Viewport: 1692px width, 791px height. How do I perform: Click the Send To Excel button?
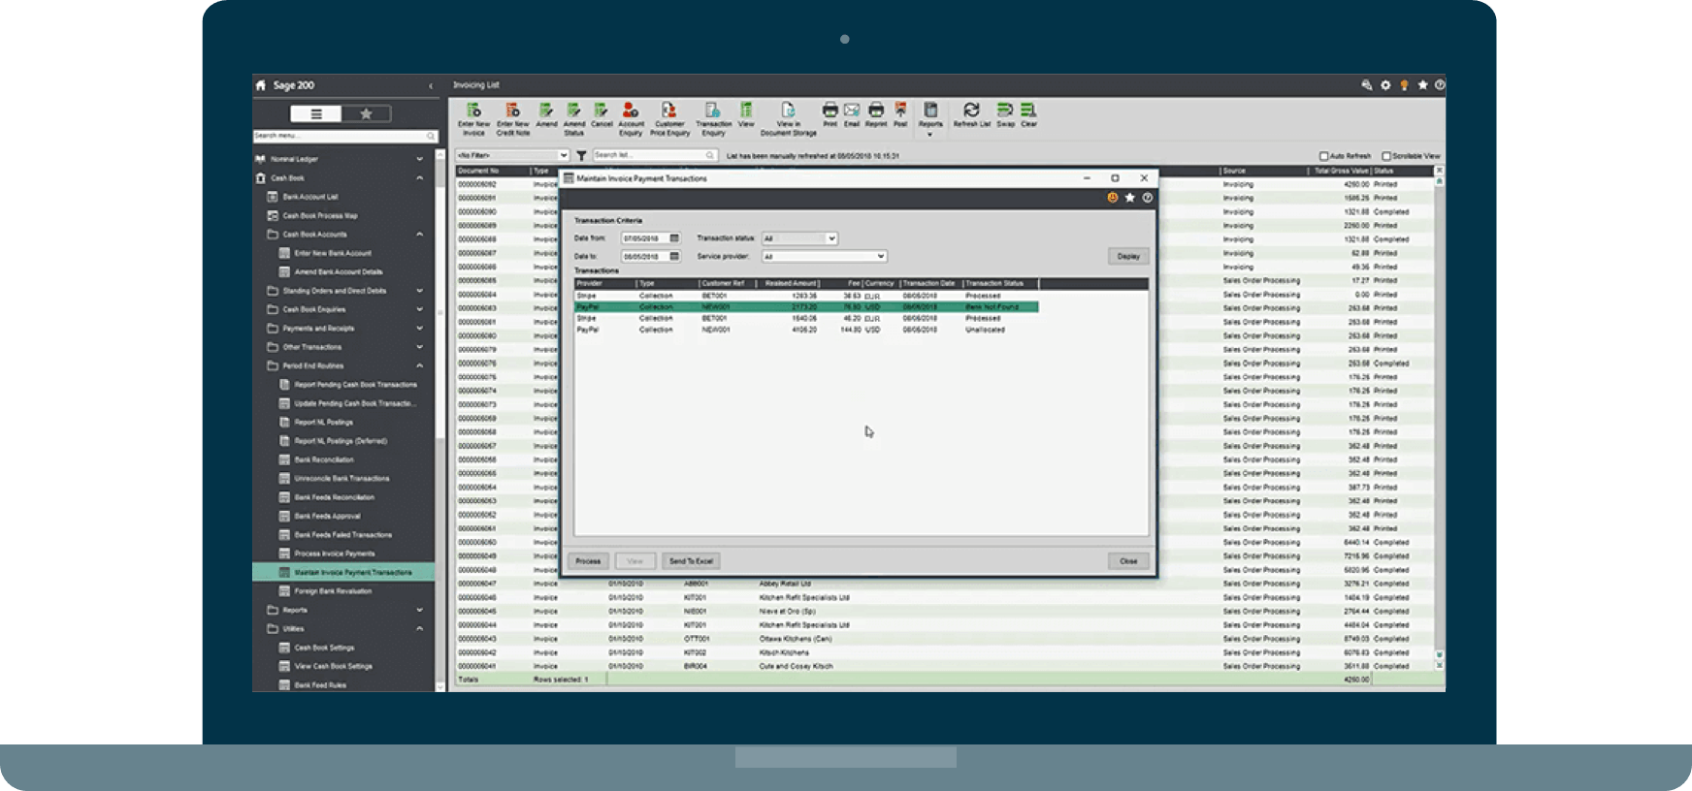[691, 561]
